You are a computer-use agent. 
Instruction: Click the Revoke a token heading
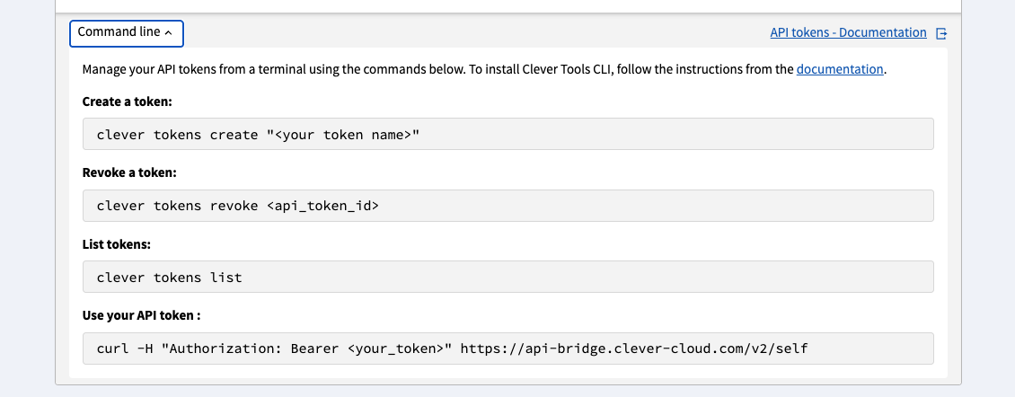tap(129, 172)
